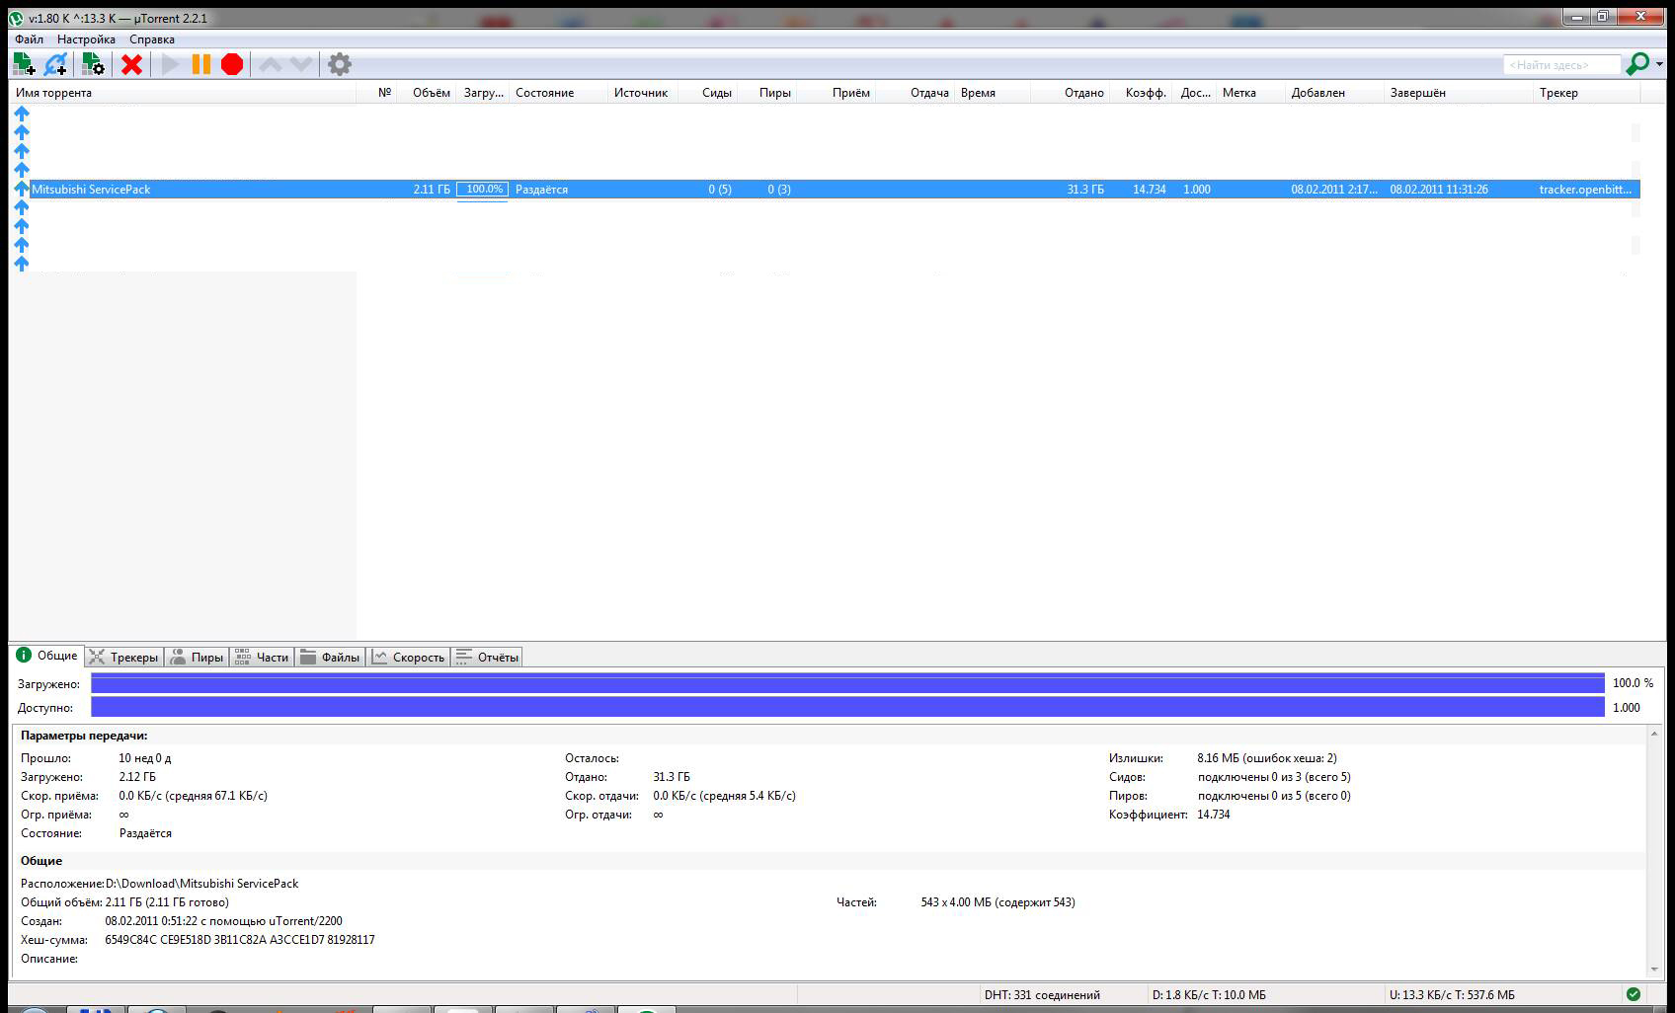Open the Справка menu
This screenshot has height=1013, width=1675.
tap(152, 39)
